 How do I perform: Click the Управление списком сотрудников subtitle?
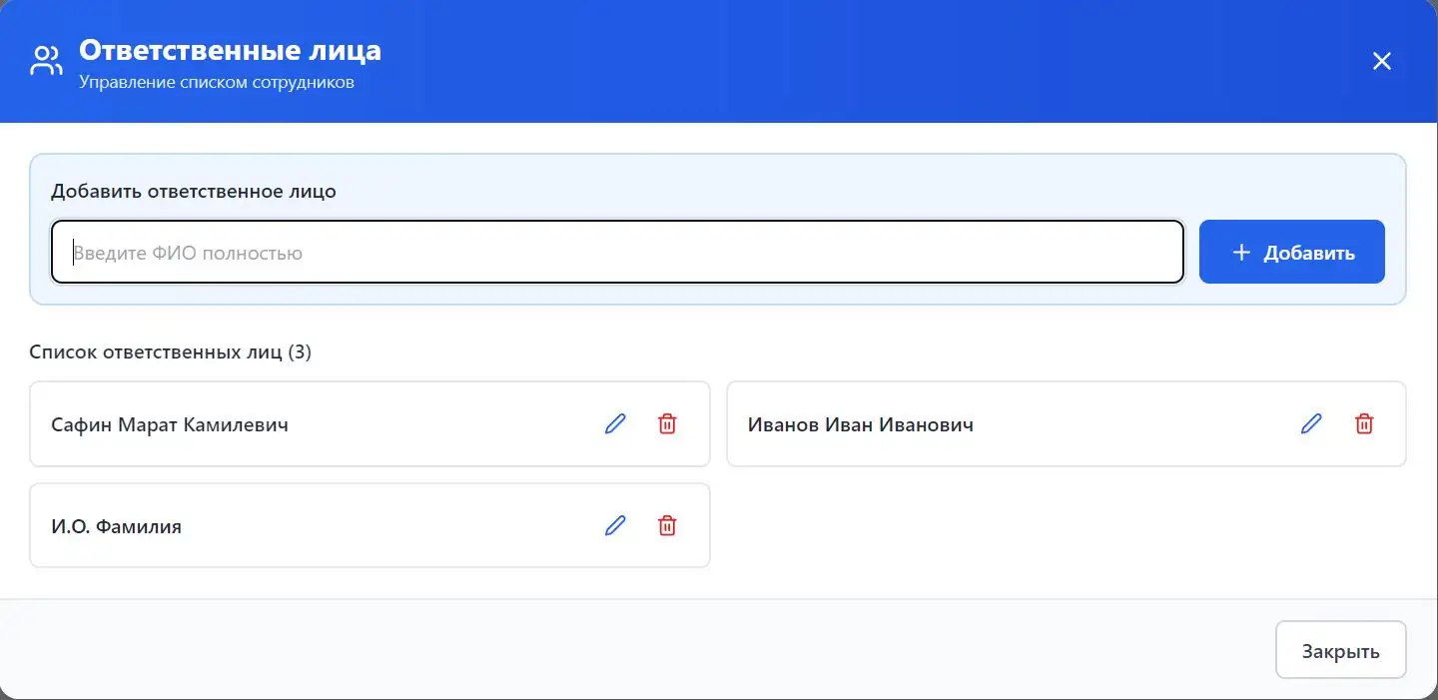(217, 82)
